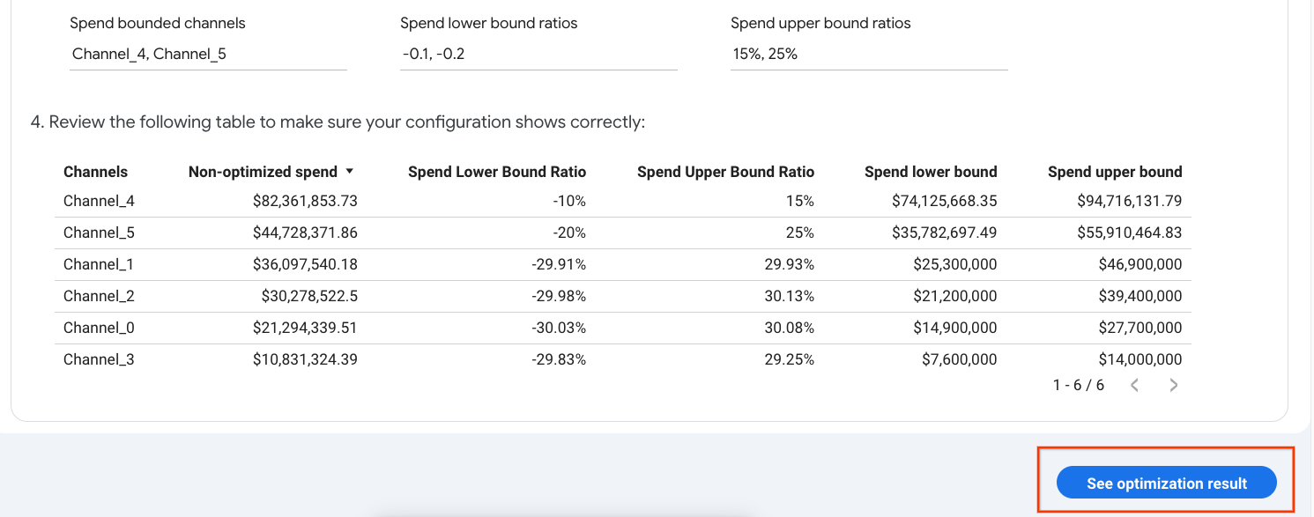Select the Channel_1 row label
The height and width of the screenshot is (517, 1314).
click(x=99, y=264)
